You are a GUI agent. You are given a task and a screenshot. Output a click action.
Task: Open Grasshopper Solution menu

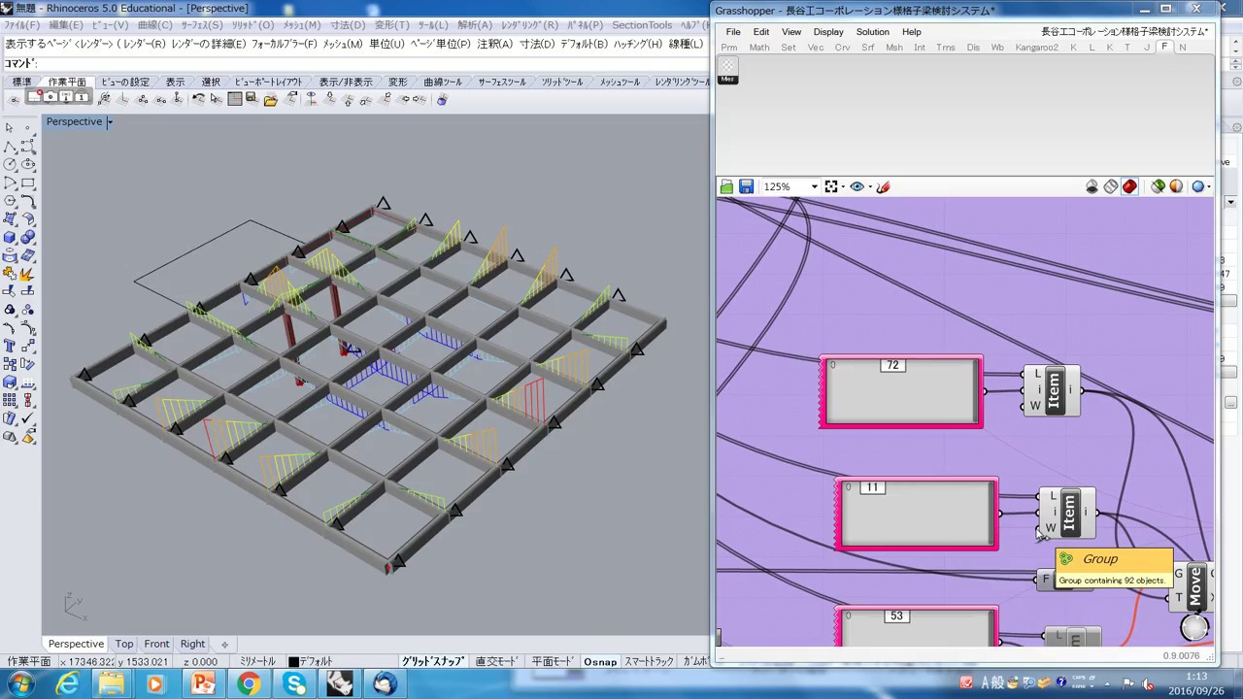click(872, 32)
